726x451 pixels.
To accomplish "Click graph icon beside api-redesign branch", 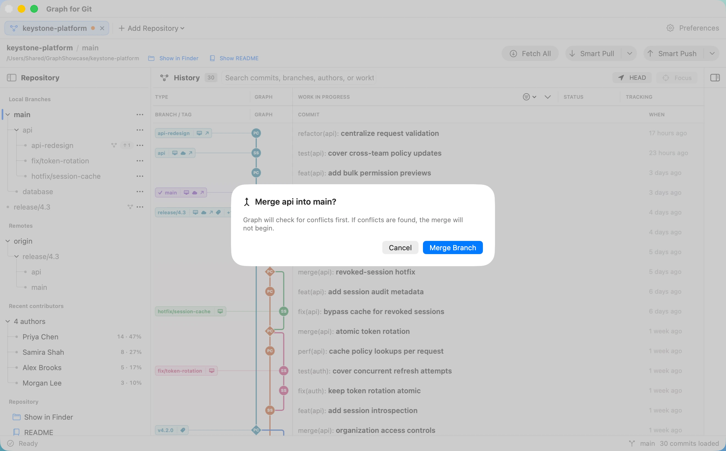I will coord(114,145).
